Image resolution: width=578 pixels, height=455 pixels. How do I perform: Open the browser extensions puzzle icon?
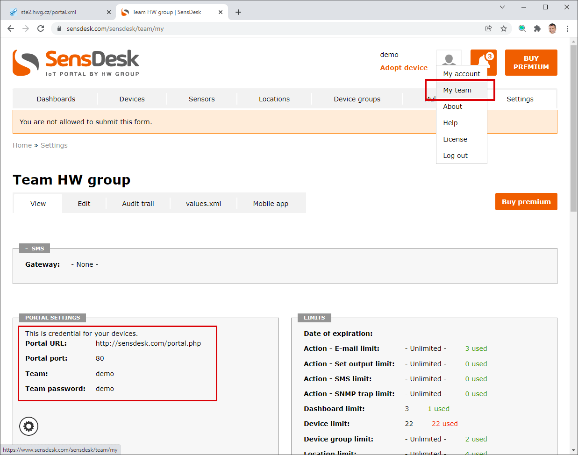tap(537, 28)
